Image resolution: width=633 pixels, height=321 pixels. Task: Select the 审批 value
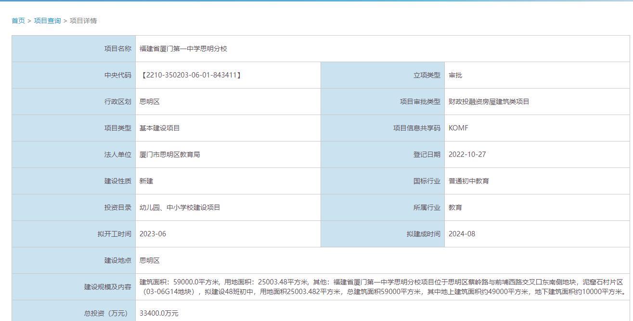[455, 75]
